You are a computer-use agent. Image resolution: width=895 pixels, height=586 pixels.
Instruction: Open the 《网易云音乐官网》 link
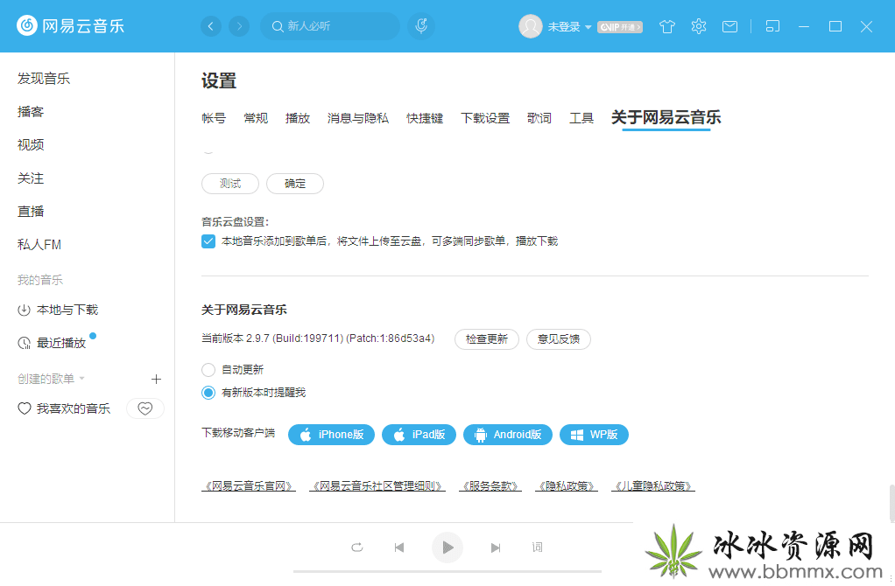coord(249,486)
